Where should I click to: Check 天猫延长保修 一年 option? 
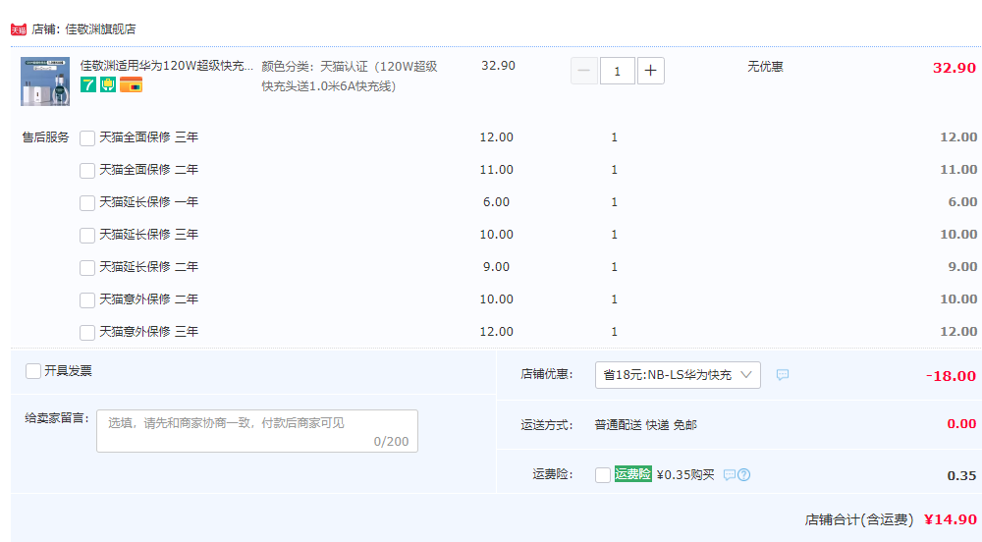point(87,203)
